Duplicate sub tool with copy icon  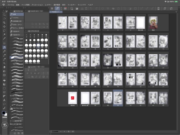click(x=19, y=133)
